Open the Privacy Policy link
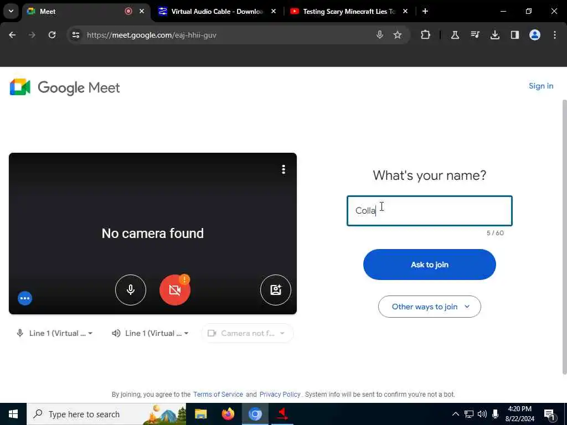The height and width of the screenshot is (425, 567). pyautogui.click(x=280, y=394)
